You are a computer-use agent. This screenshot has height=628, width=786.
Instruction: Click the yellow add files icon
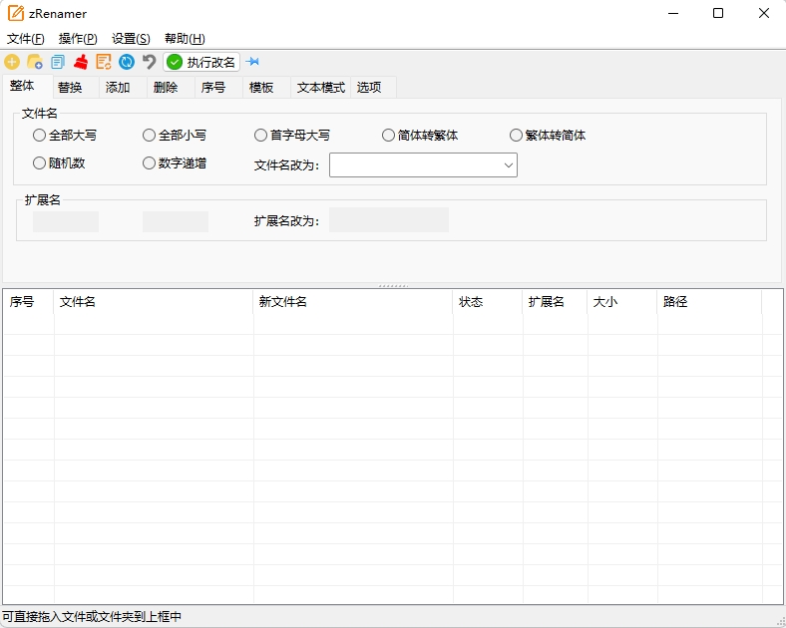(12, 62)
